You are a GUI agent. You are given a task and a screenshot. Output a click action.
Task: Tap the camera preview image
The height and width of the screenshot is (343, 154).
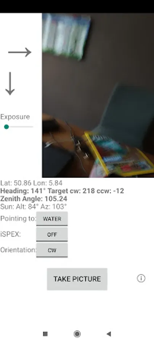click(98, 95)
